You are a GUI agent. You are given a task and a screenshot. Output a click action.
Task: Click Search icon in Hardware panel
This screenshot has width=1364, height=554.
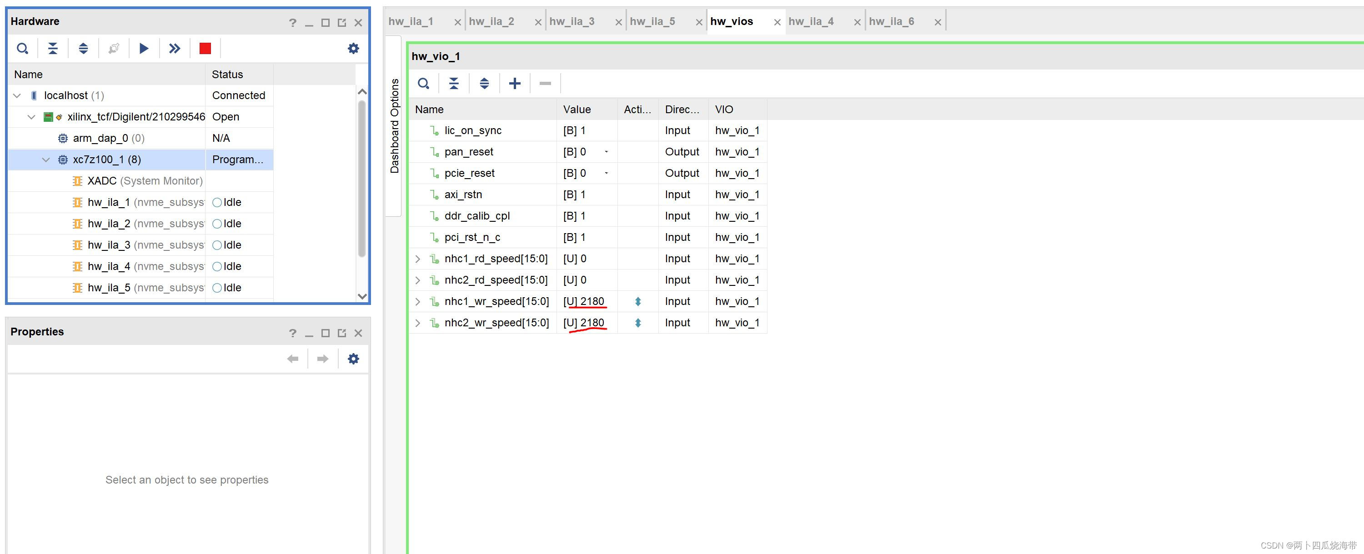coord(22,49)
